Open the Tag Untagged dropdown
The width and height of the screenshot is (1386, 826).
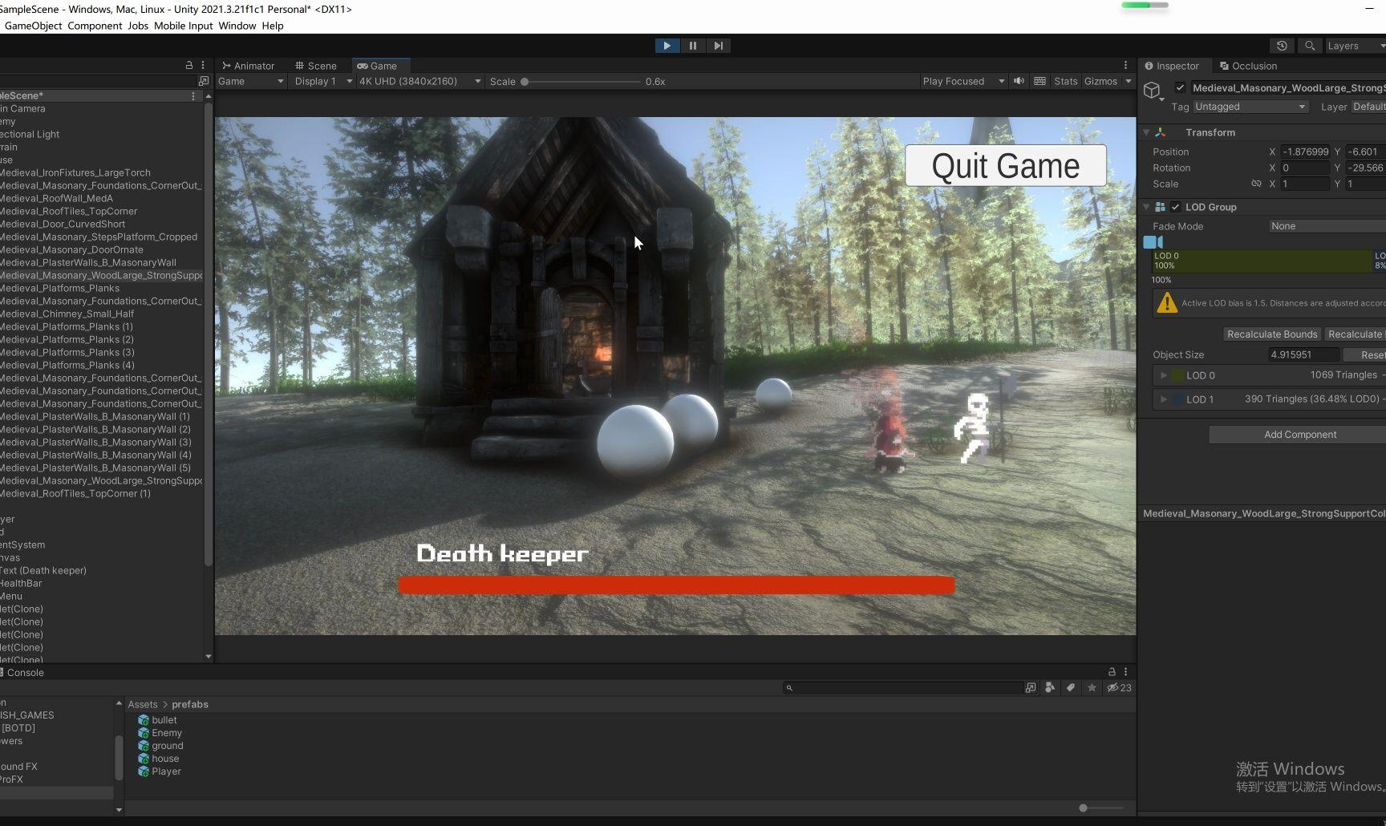click(1250, 107)
